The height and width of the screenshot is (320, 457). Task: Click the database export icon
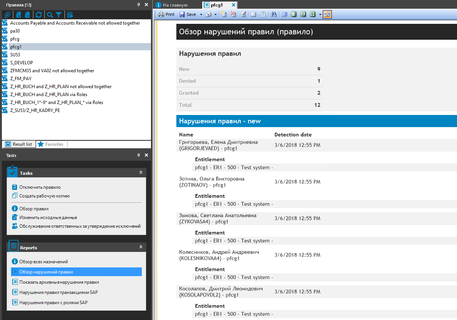[70, 15]
